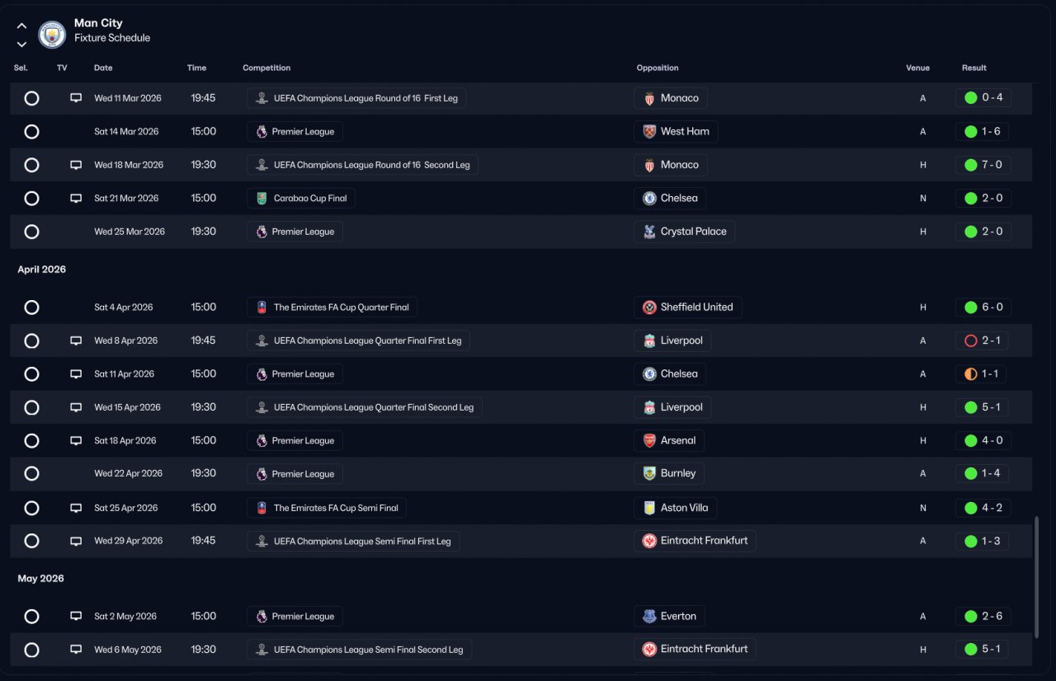1056x681 pixels.
Task: Click the TV icon for the Carabao Cup Final
Action: 76,199
